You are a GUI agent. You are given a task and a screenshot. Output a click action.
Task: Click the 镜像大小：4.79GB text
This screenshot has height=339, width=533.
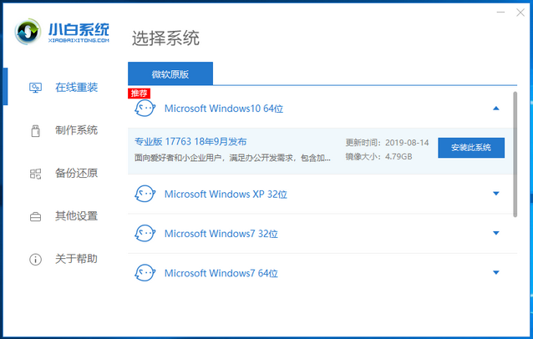(x=378, y=157)
